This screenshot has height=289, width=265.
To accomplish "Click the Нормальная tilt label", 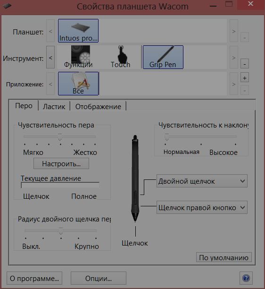I will coord(182,152).
